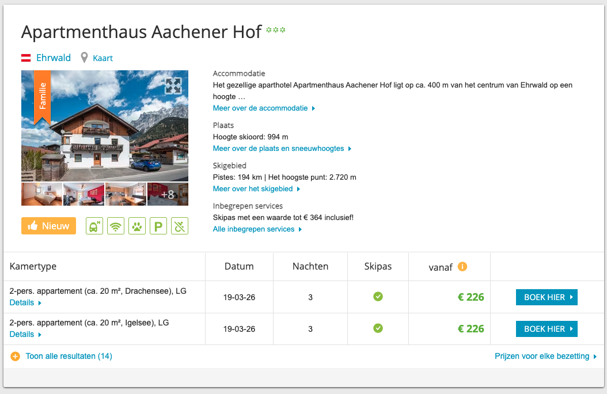Image resolution: width=607 pixels, height=394 pixels.
Task: Click the orange info icon beside vanaf
Action: point(462,267)
